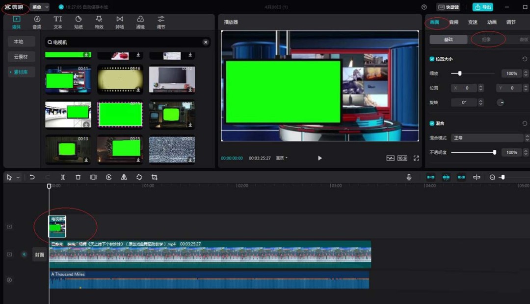Switch to the 特效 tab
The height and width of the screenshot is (304, 530).
coord(99,22)
